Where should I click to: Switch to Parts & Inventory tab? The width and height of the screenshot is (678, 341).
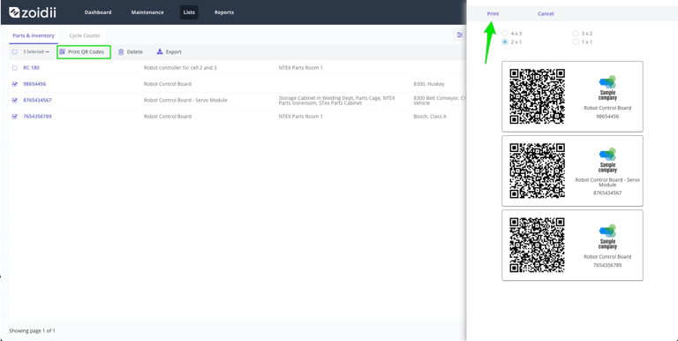point(34,36)
